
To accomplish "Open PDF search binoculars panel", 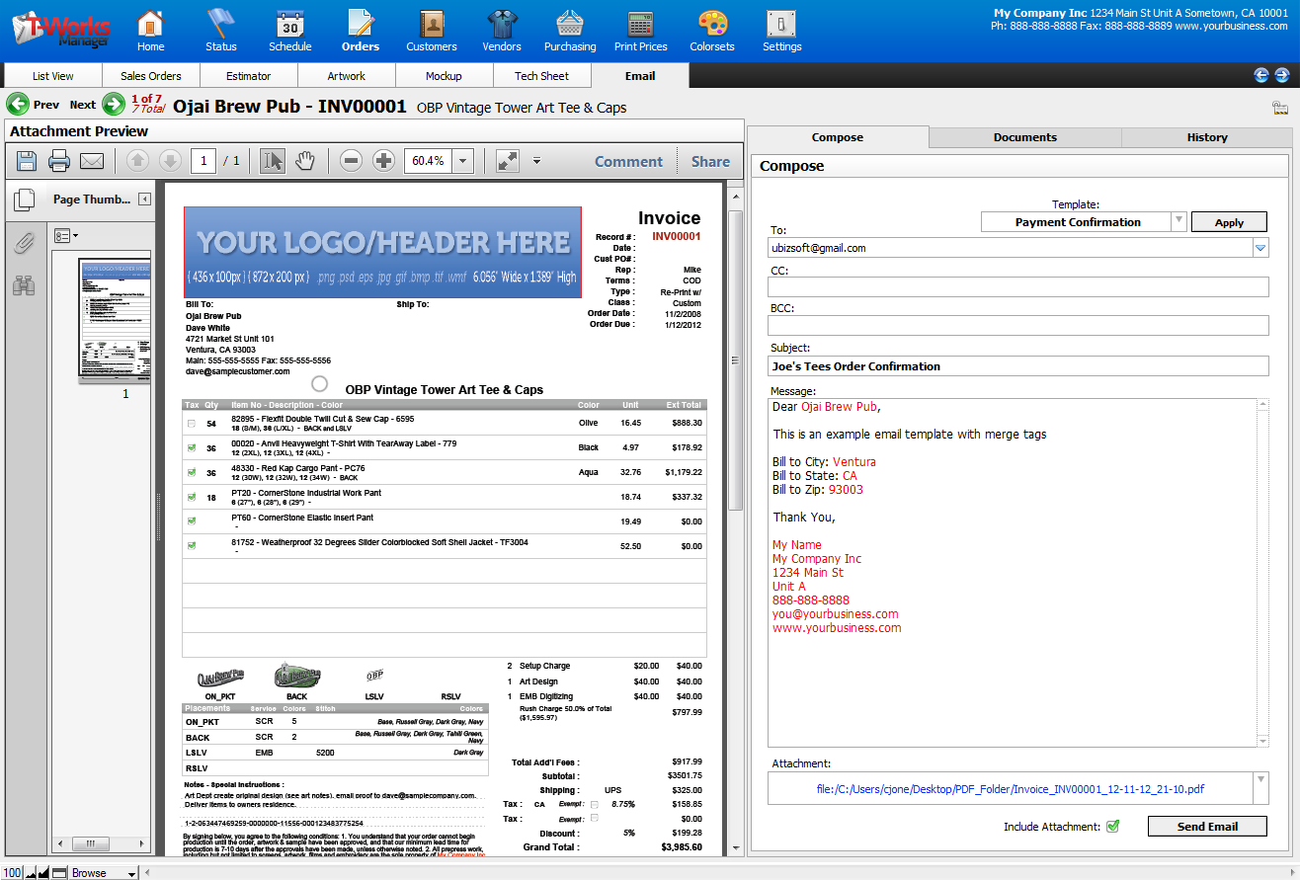I will [24, 286].
